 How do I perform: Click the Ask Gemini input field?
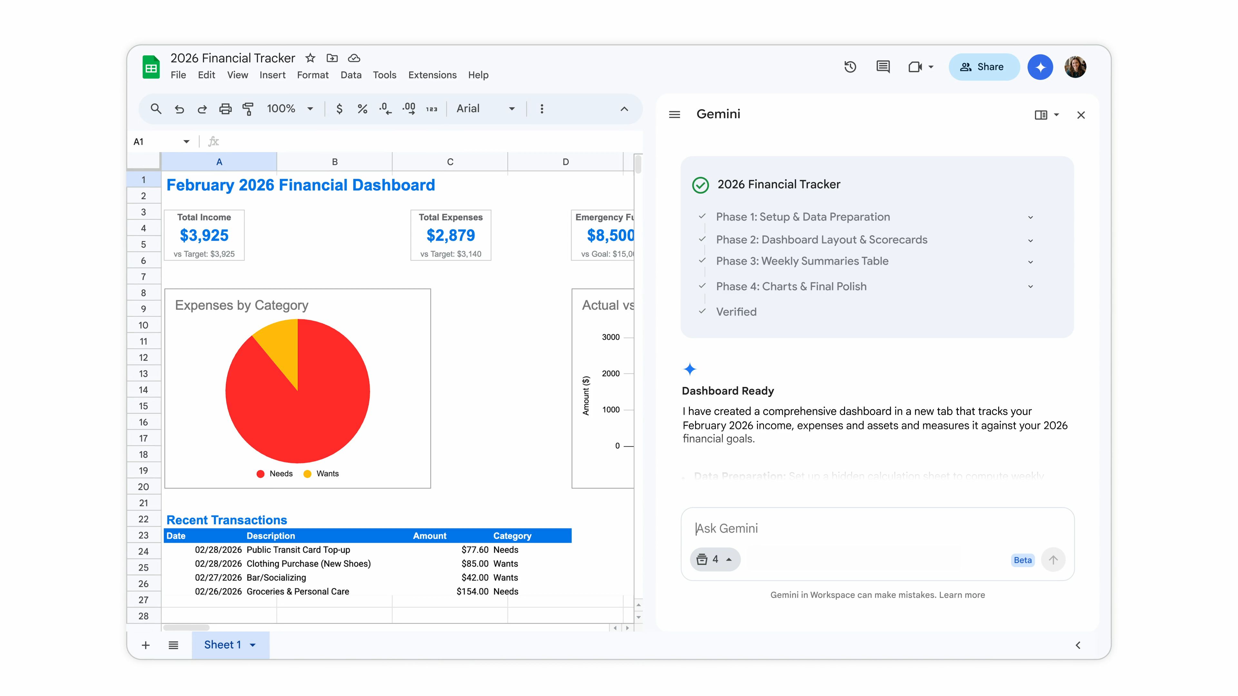pyautogui.click(x=865, y=528)
